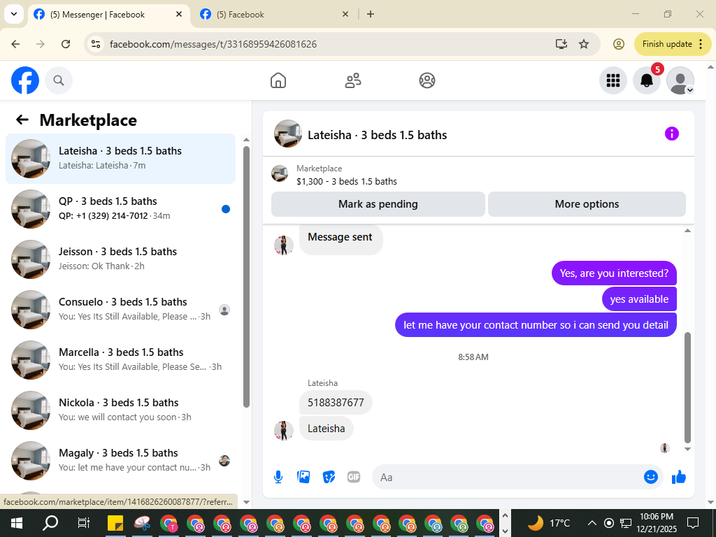Click Mark as pending button
Viewport: 716px width, 537px height.
pos(378,204)
